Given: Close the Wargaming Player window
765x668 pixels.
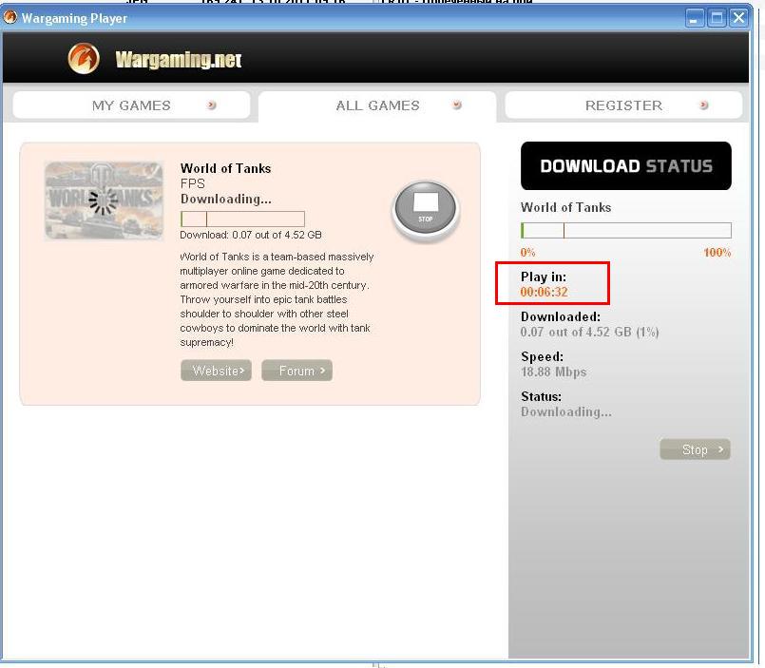Looking at the screenshot, I should click(739, 18).
